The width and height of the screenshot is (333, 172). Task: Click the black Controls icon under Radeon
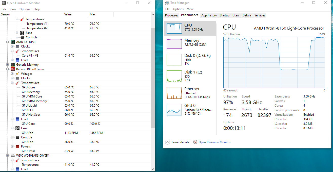tap(17, 137)
